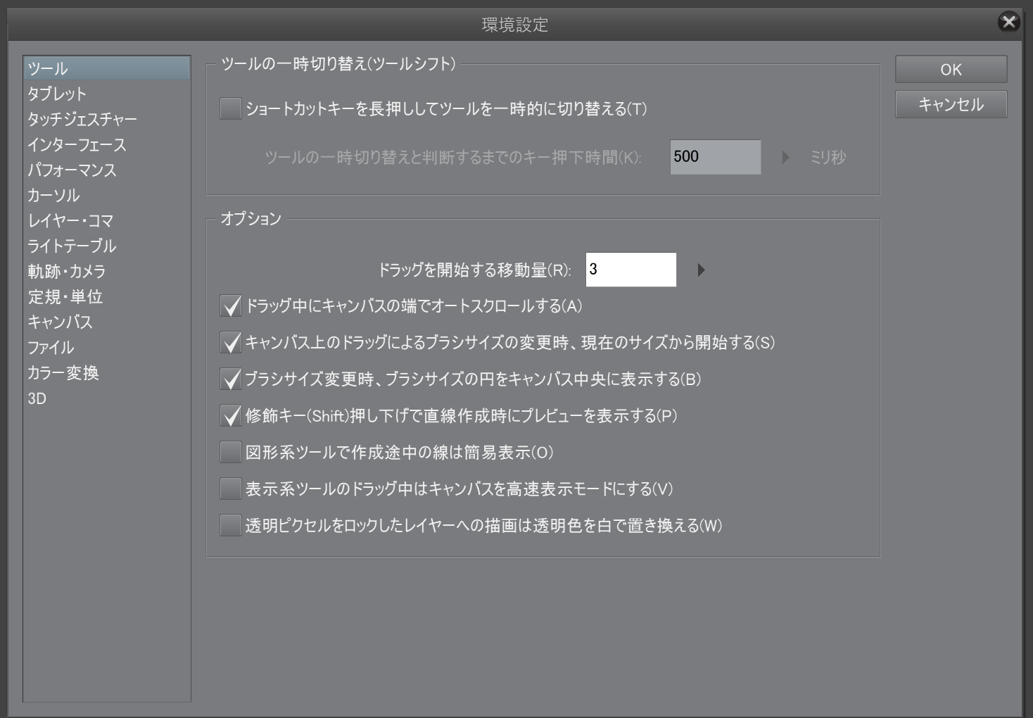
Task: Uncheck ドラッグ中にキャンバスの端でオートスクロールする
Action: (231, 306)
